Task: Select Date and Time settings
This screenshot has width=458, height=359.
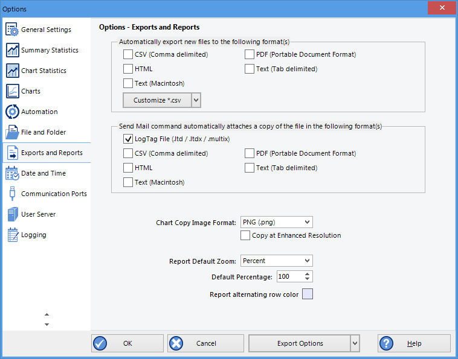Action: 47,173
